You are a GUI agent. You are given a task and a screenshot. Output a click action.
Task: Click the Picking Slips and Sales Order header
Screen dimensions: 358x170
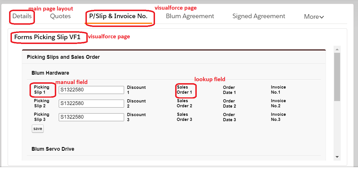(63, 57)
